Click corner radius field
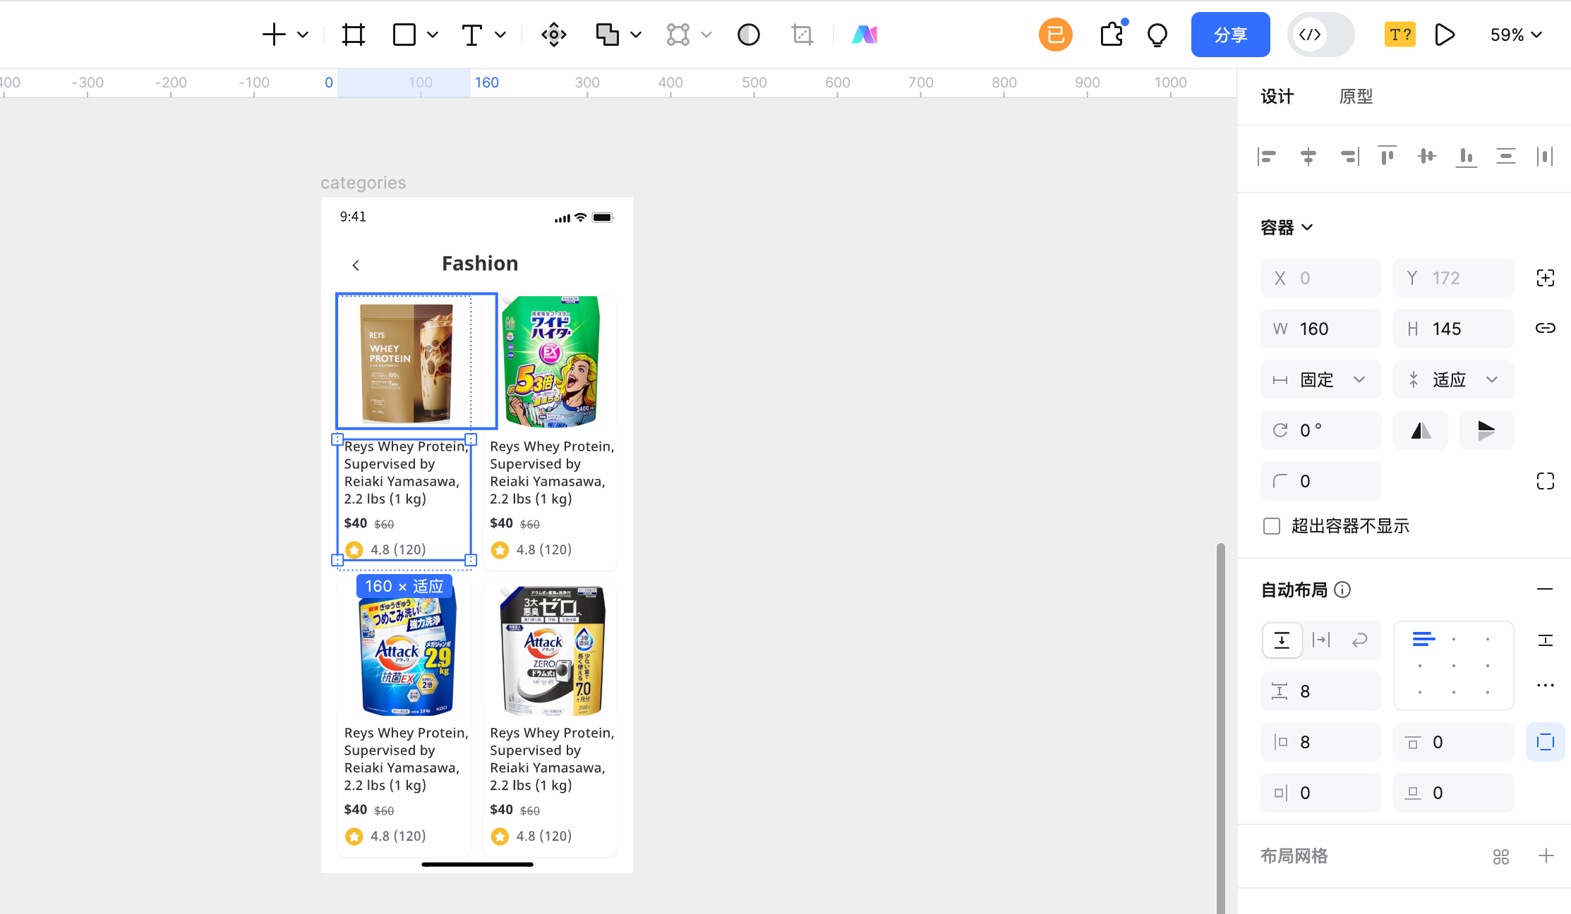Viewport: 1571px width, 914px height. click(x=1321, y=481)
